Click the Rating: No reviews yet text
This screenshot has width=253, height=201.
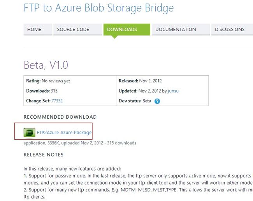(48, 81)
